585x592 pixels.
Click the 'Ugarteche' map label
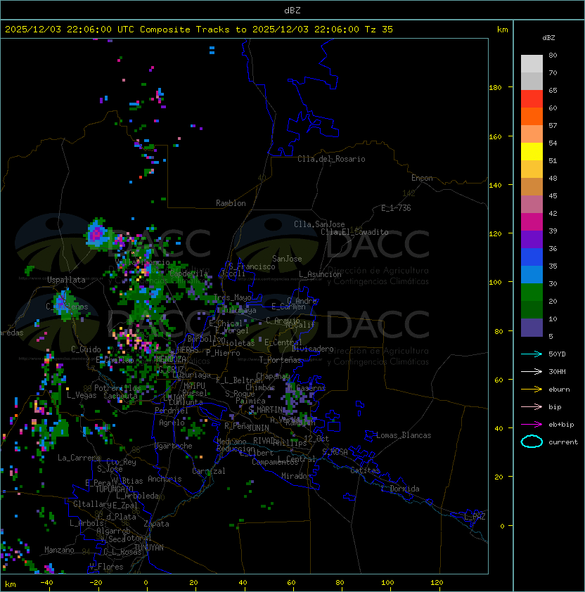pos(174,446)
